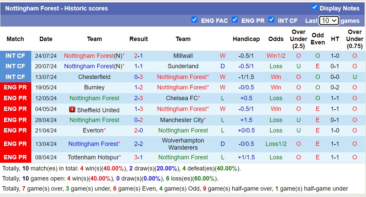Click the ENG PR label on the Burnley row

pos(15,87)
